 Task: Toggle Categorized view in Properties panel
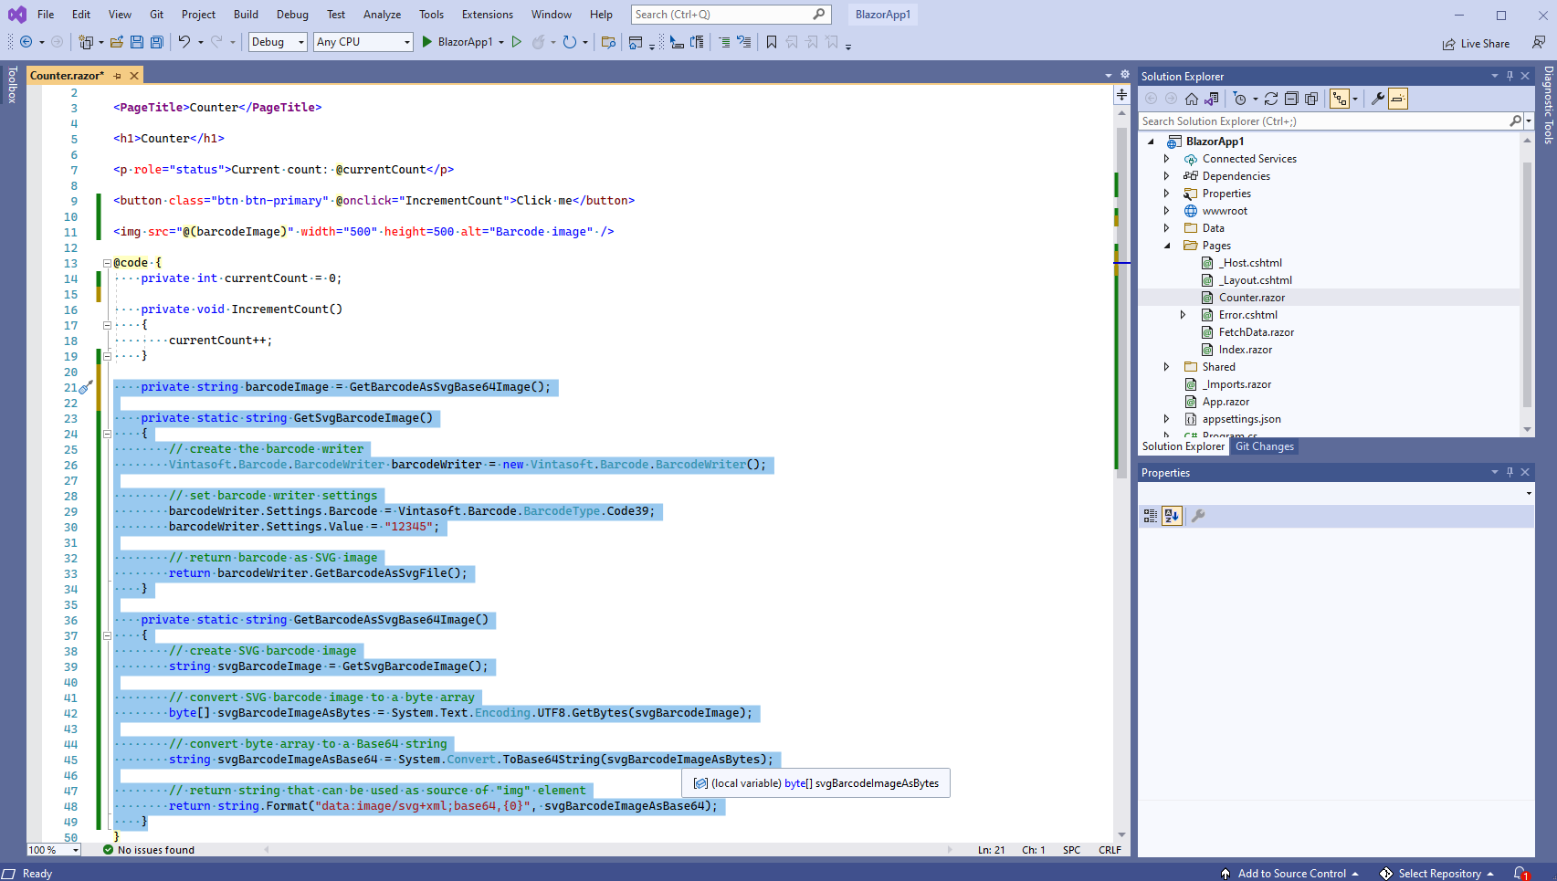(x=1151, y=516)
